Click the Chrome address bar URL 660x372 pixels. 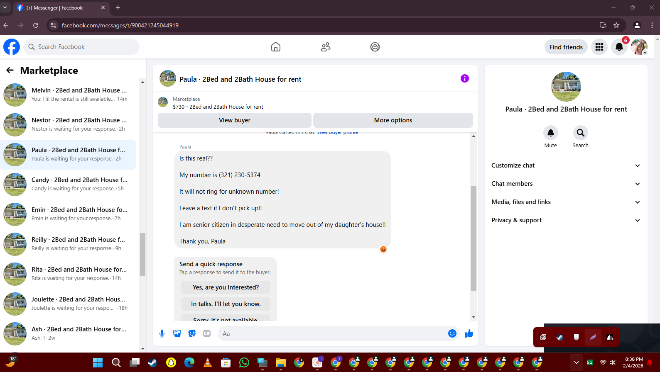pos(120,25)
